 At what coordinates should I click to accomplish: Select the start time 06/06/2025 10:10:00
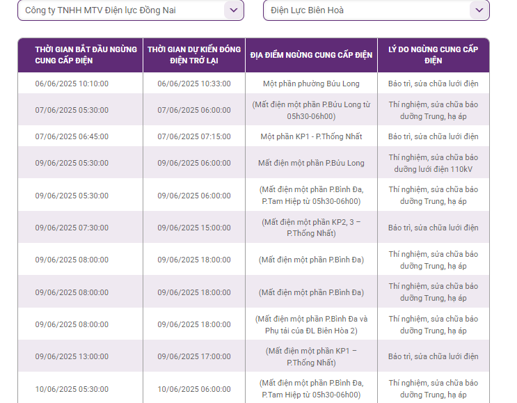(x=72, y=84)
